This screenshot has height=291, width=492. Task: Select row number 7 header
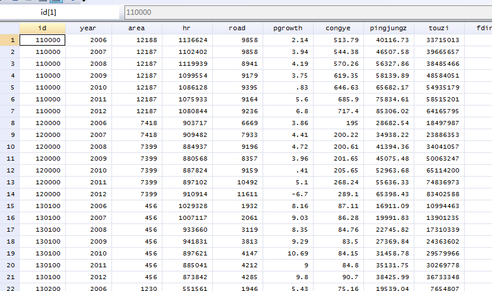9,111
